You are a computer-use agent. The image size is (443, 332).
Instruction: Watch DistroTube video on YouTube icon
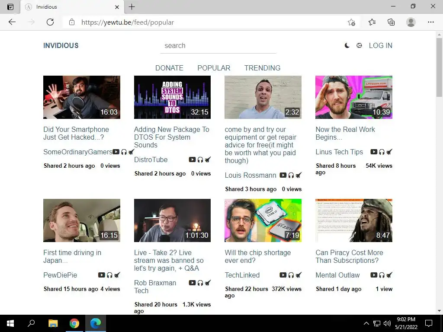click(192, 160)
